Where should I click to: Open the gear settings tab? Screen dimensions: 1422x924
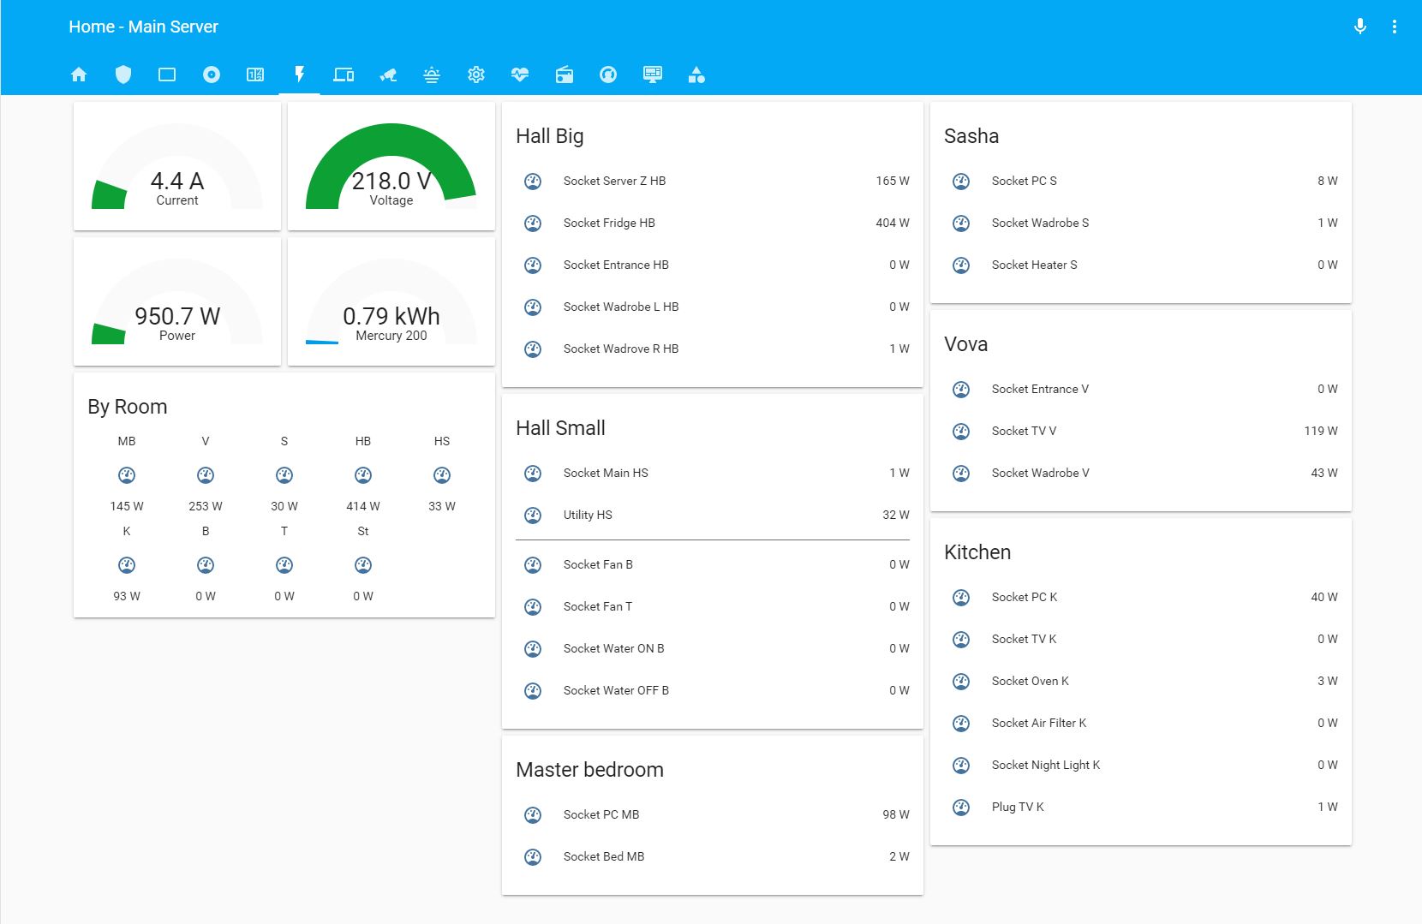(x=476, y=75)
